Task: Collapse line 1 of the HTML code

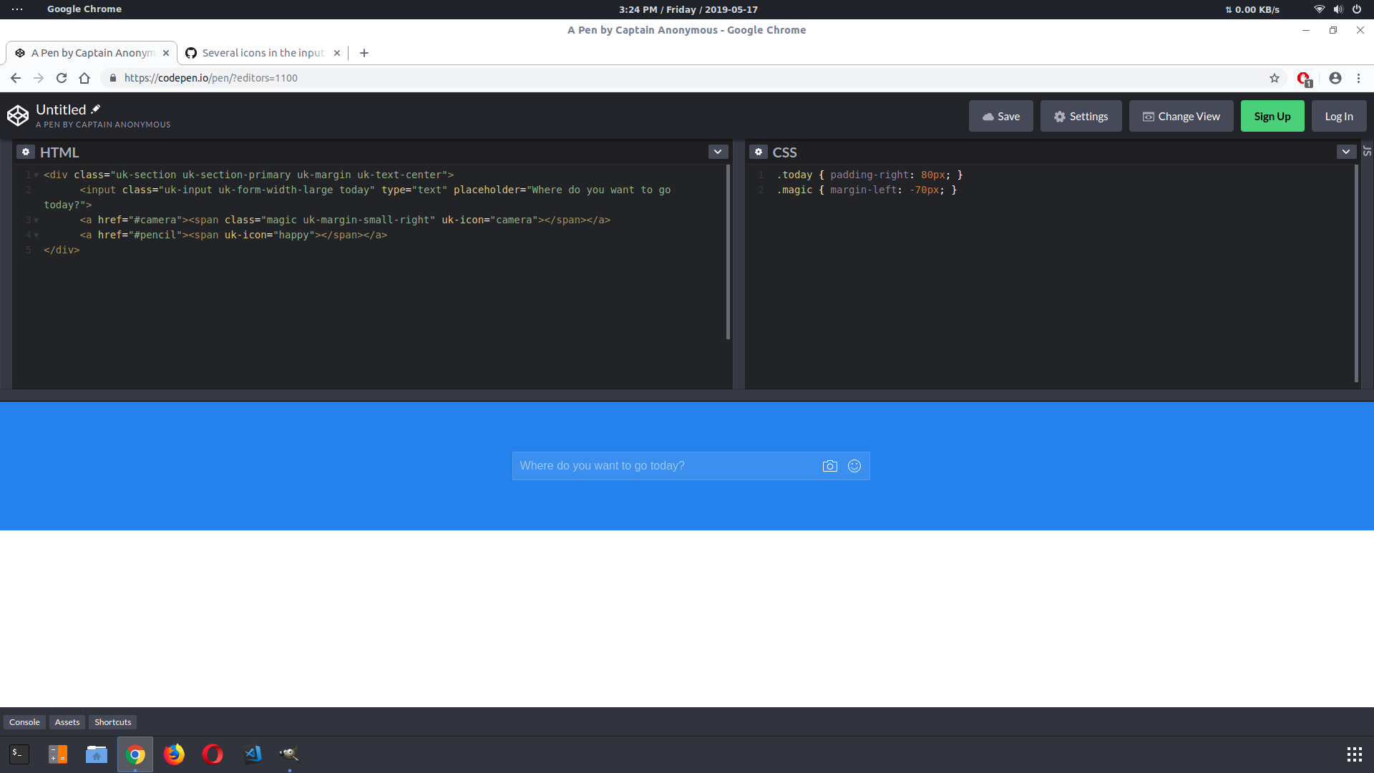Action: coord(35,175)
